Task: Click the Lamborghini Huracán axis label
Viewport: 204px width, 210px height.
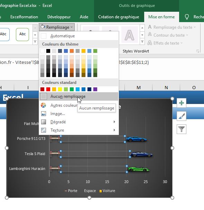Action: coord(27,169)
